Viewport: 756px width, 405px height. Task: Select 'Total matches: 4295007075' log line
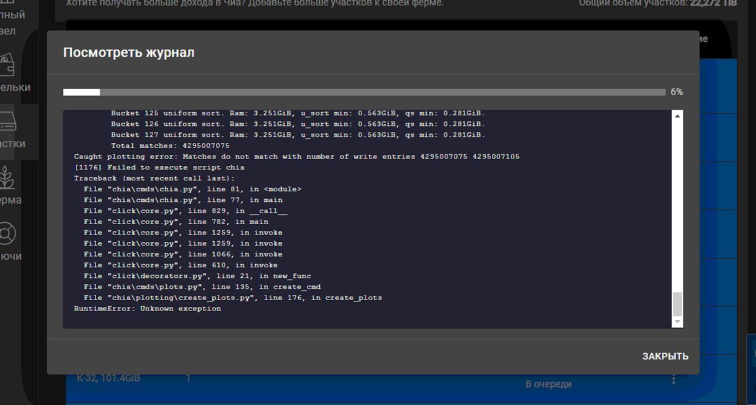170,146
